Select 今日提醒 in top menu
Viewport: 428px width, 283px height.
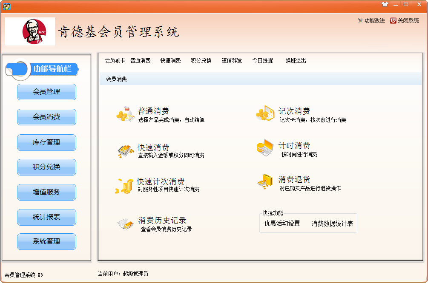(x=263, y=60)
